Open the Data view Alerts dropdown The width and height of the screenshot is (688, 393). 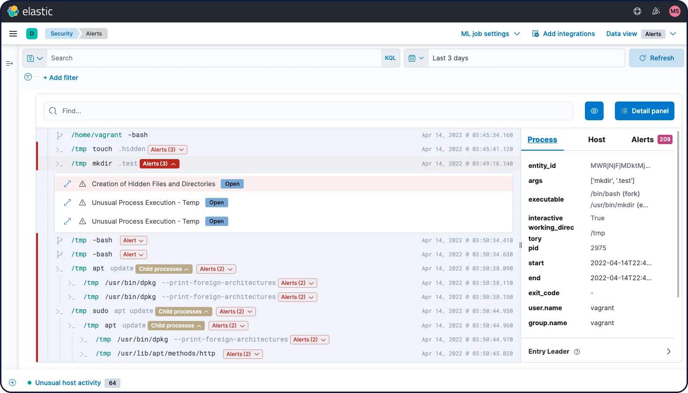659,34
